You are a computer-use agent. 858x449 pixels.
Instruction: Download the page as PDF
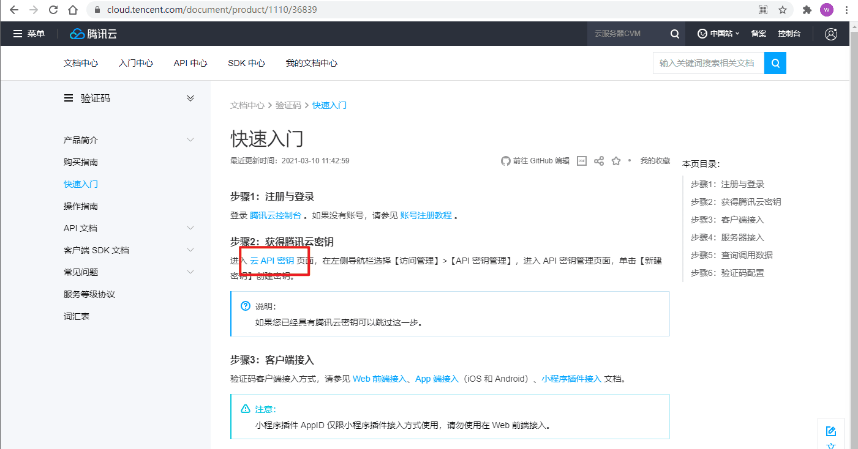tap(582, 161)
